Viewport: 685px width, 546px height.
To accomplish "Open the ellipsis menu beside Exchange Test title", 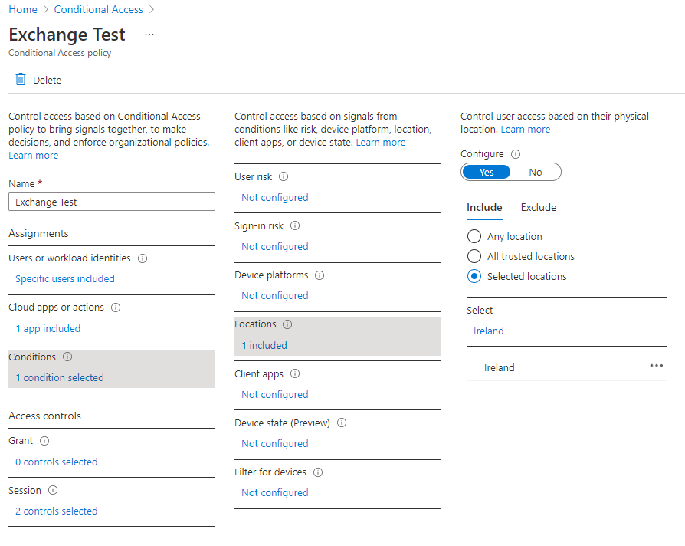I will [x=149, y=34].
